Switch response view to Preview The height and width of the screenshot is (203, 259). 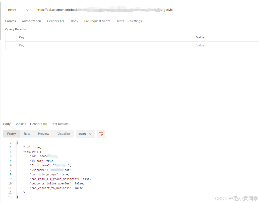(44, 134)
